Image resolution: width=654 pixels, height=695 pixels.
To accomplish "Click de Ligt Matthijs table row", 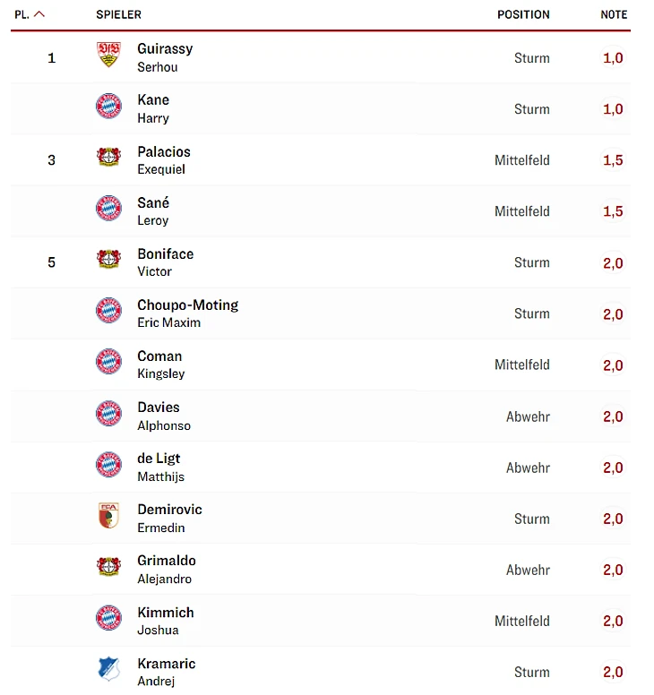I will pyautogui.click(x=321, y=468).
